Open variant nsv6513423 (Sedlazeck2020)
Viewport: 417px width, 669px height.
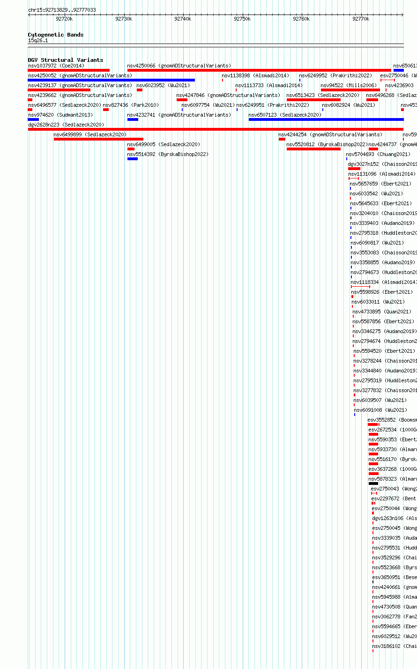323,95
